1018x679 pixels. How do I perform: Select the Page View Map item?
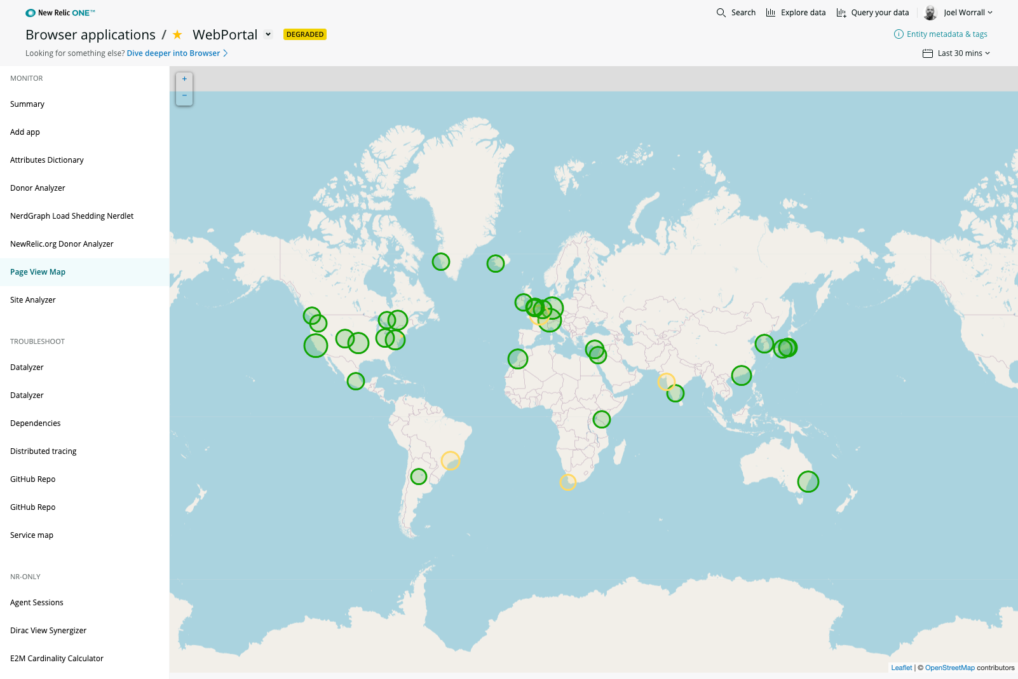coord(85,272)
